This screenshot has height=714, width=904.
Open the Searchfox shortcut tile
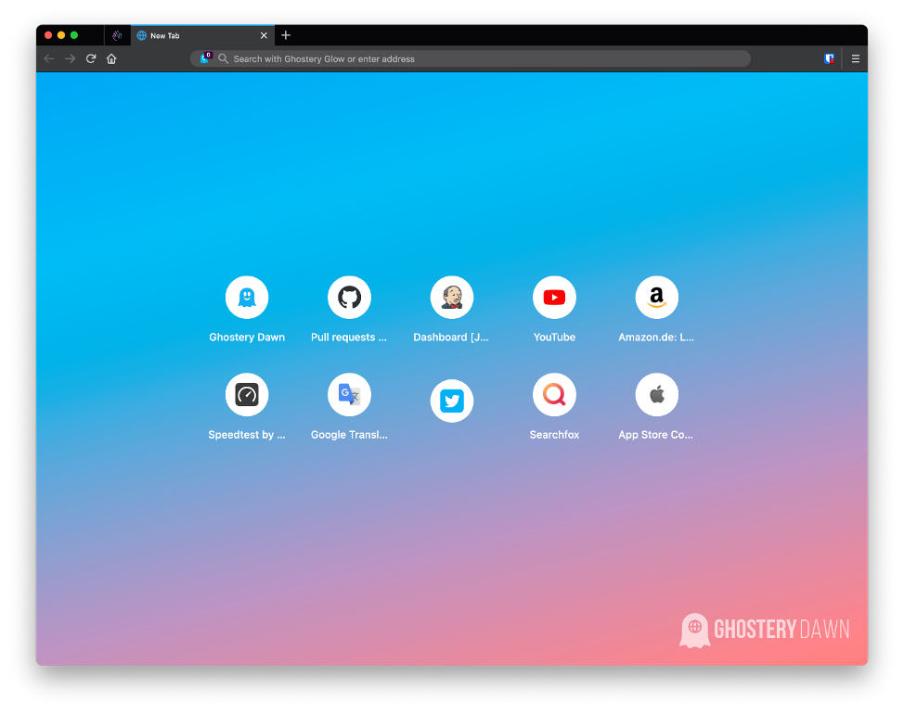click(x=554, y=394)
